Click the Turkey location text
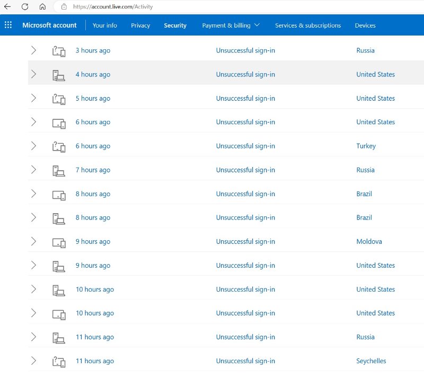 (x=366, y=146)
